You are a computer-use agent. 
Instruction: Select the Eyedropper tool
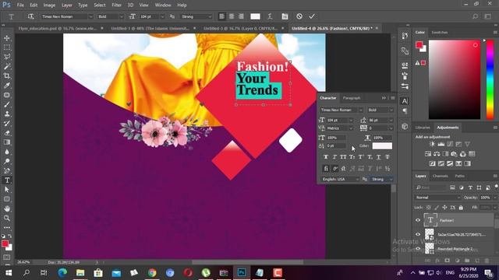coord(7,86)
